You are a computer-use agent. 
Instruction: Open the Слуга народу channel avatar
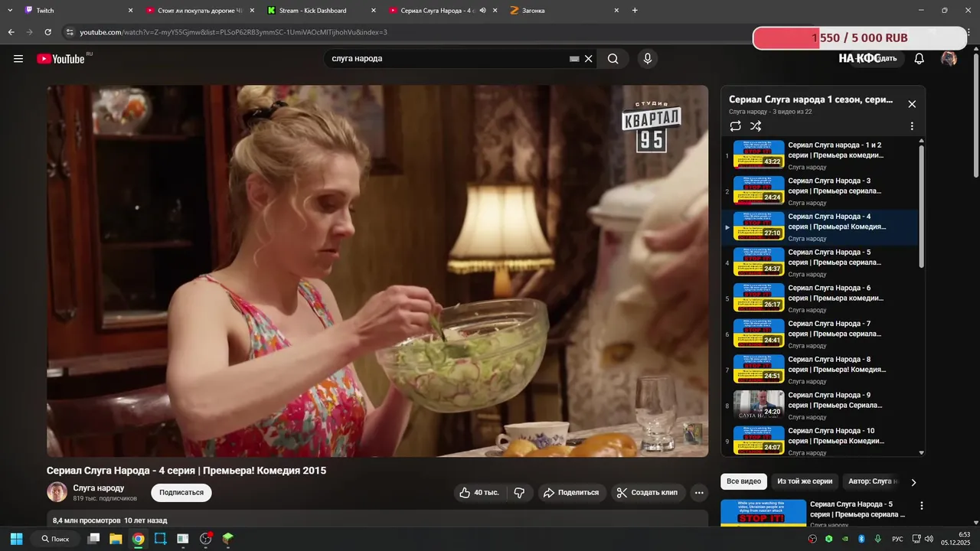(57, 492)
